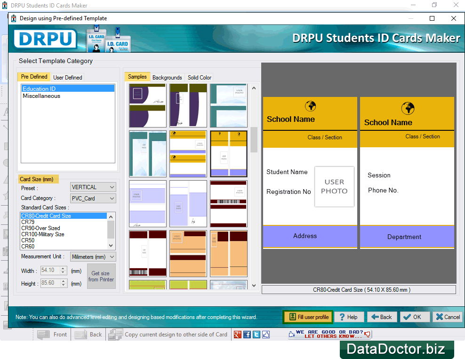Screen dimensions: 465x359
Task: Open the Backgrounds tab
Action: tap(167, 77)
